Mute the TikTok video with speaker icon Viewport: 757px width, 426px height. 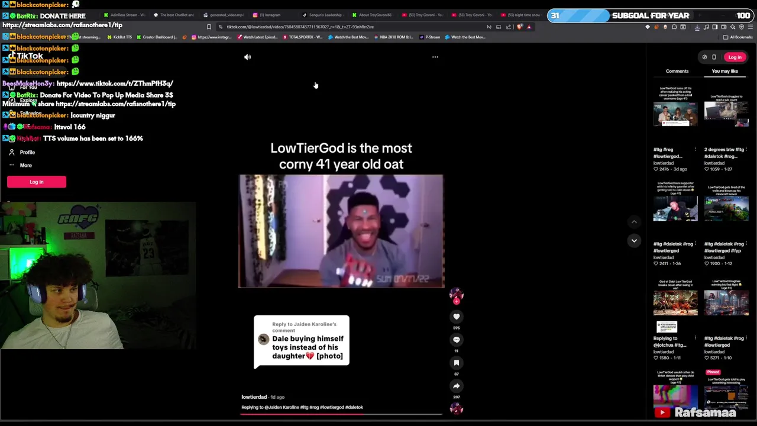coord(247,57)
